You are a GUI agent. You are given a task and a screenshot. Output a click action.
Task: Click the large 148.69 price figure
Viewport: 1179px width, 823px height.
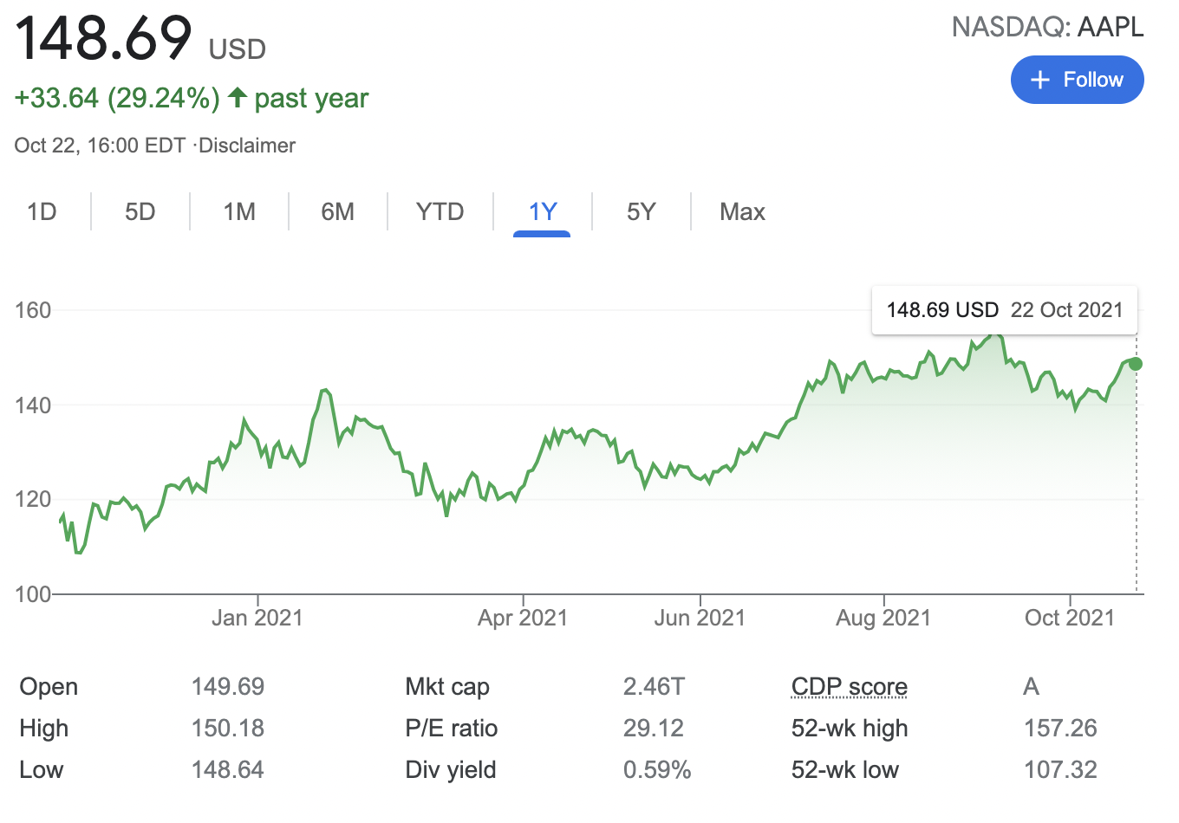tap(104, 38)
